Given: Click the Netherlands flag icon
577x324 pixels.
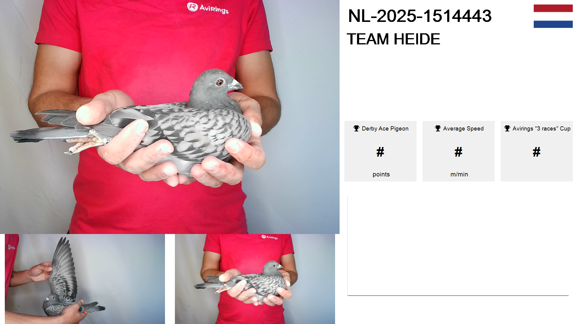Looking at the screenshot, I should click(x=553, y=16).
